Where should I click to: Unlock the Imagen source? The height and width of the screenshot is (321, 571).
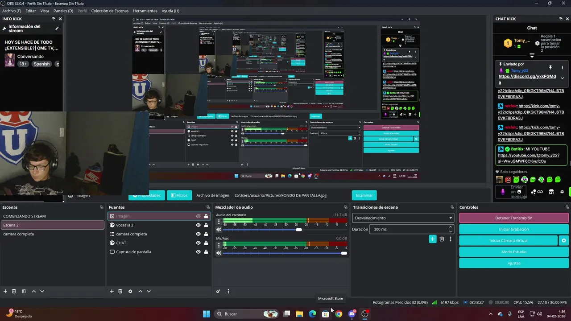pyautogui.click(x=206, y=216)
